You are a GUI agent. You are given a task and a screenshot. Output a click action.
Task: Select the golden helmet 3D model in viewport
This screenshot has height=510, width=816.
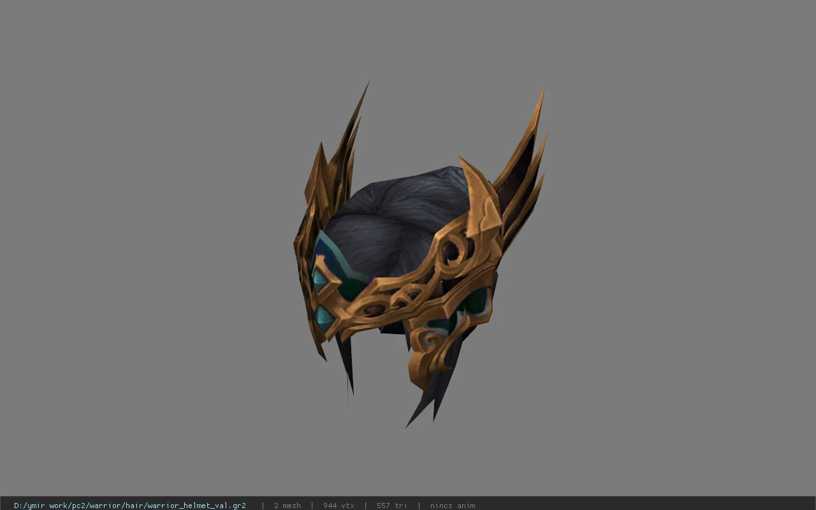pyautogui.click(x=419, y=255)
